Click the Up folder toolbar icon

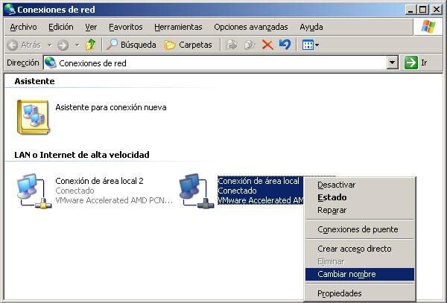90,45
